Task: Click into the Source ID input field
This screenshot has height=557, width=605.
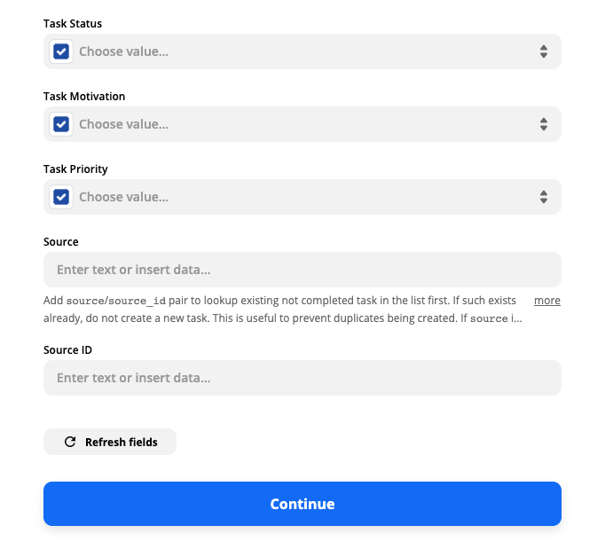Action: coord(302,378)
